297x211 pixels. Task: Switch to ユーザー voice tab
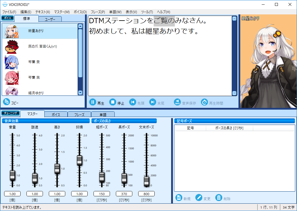[50, 19]
